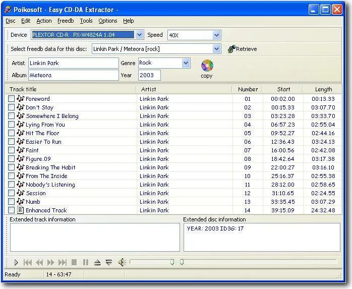Tick the Faint track checkbox
Image resolution: width=352 pixels, height=289 pixels.
coord(11,150)
